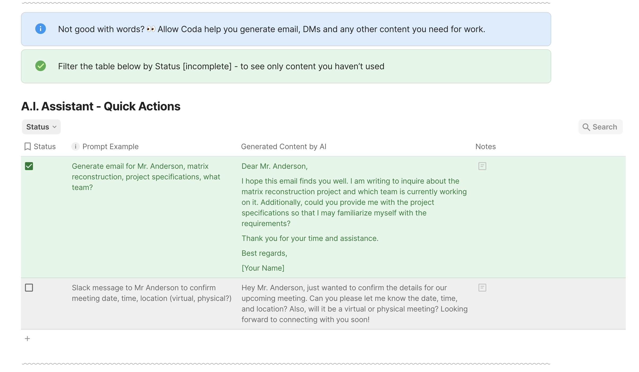Click the info icon beside Prompt Example
This screenshot has width=639, height=372.
(76, 146)
